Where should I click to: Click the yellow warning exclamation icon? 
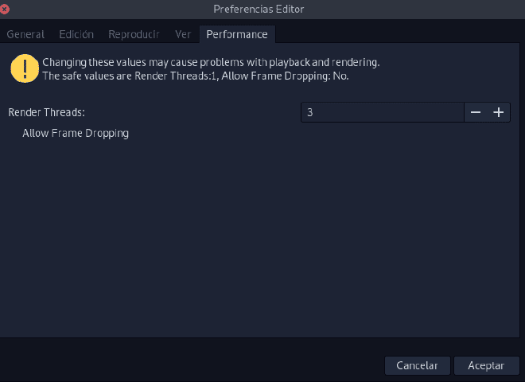(25, 68)
